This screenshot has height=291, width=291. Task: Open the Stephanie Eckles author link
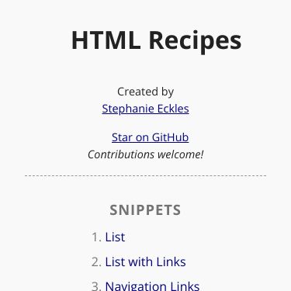(x=145, y=109)
